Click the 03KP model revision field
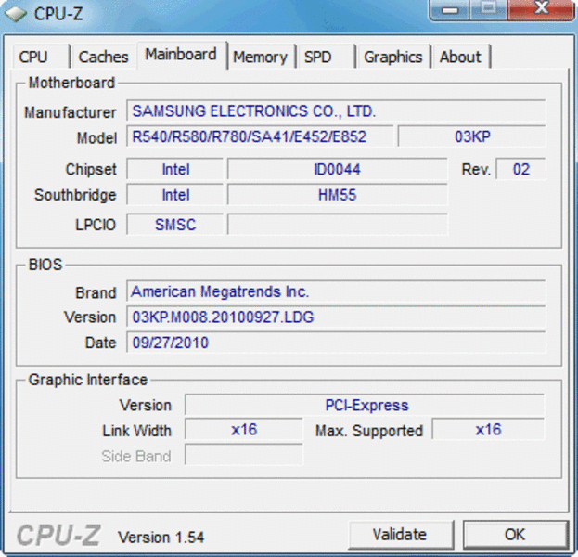Image resolution: width=578 pixels, height=557 pixels. (x=472, y=136)
